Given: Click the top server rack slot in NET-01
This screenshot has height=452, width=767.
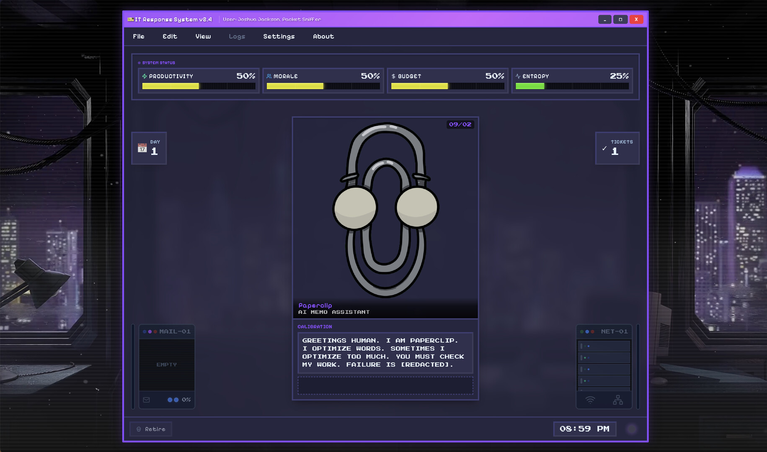Looking at the screenshot, I should click(604, 346).
